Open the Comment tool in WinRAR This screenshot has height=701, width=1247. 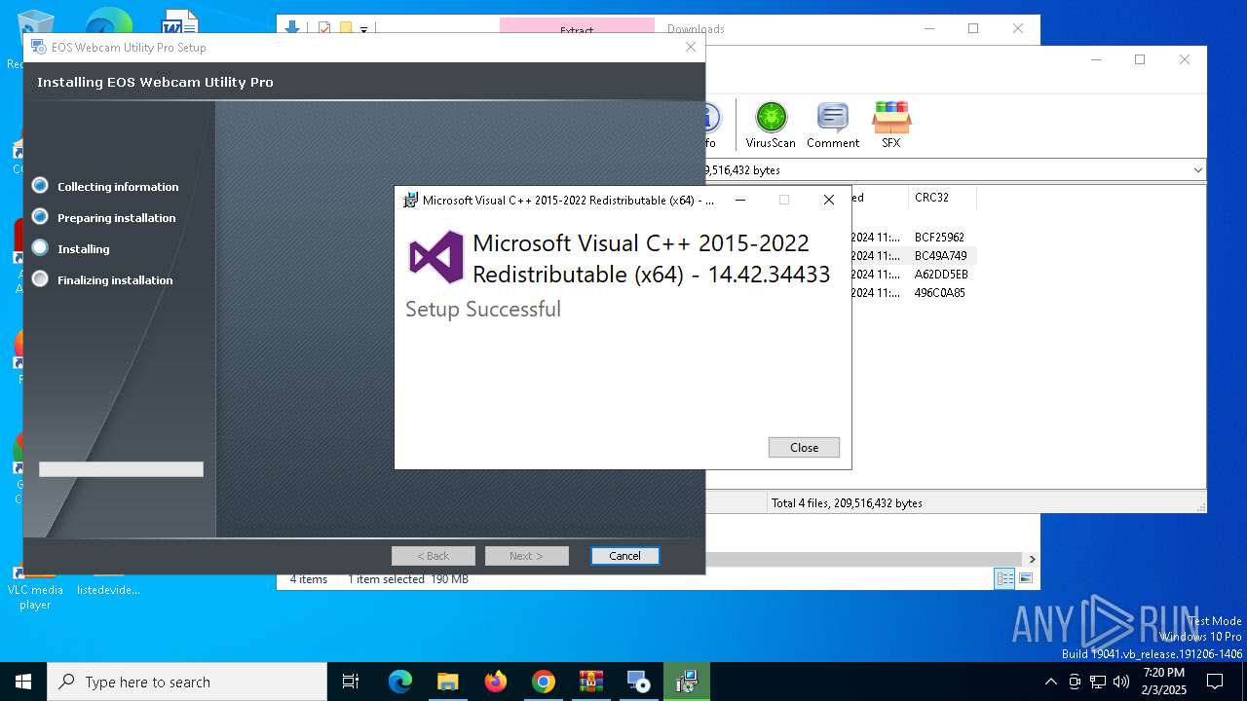click(x=833, y=125)
